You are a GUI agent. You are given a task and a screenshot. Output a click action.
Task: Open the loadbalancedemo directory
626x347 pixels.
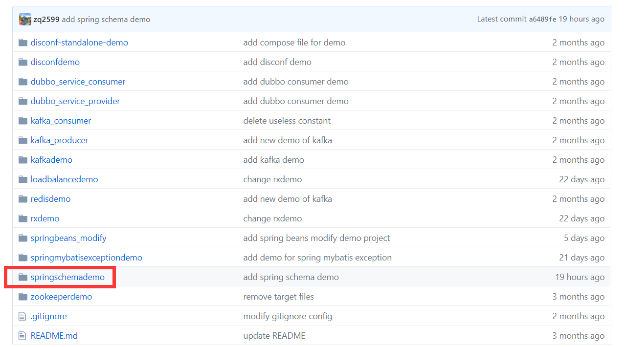[64, 179]
